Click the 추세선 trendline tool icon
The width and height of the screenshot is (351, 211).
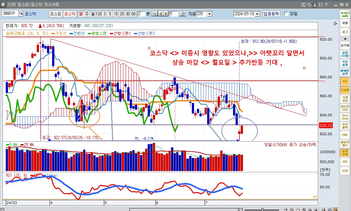tap(345, 14)
